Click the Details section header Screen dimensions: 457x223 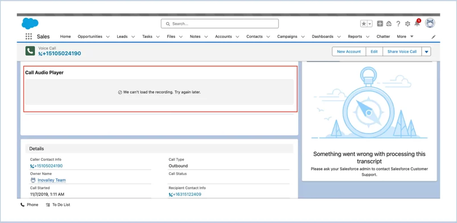point(159,149)
